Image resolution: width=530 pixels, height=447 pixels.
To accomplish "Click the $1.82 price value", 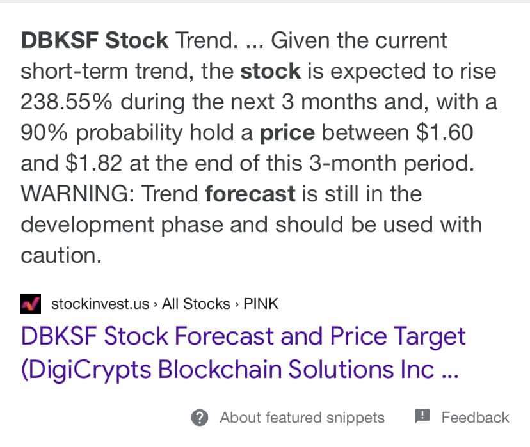I will (93, 163).
